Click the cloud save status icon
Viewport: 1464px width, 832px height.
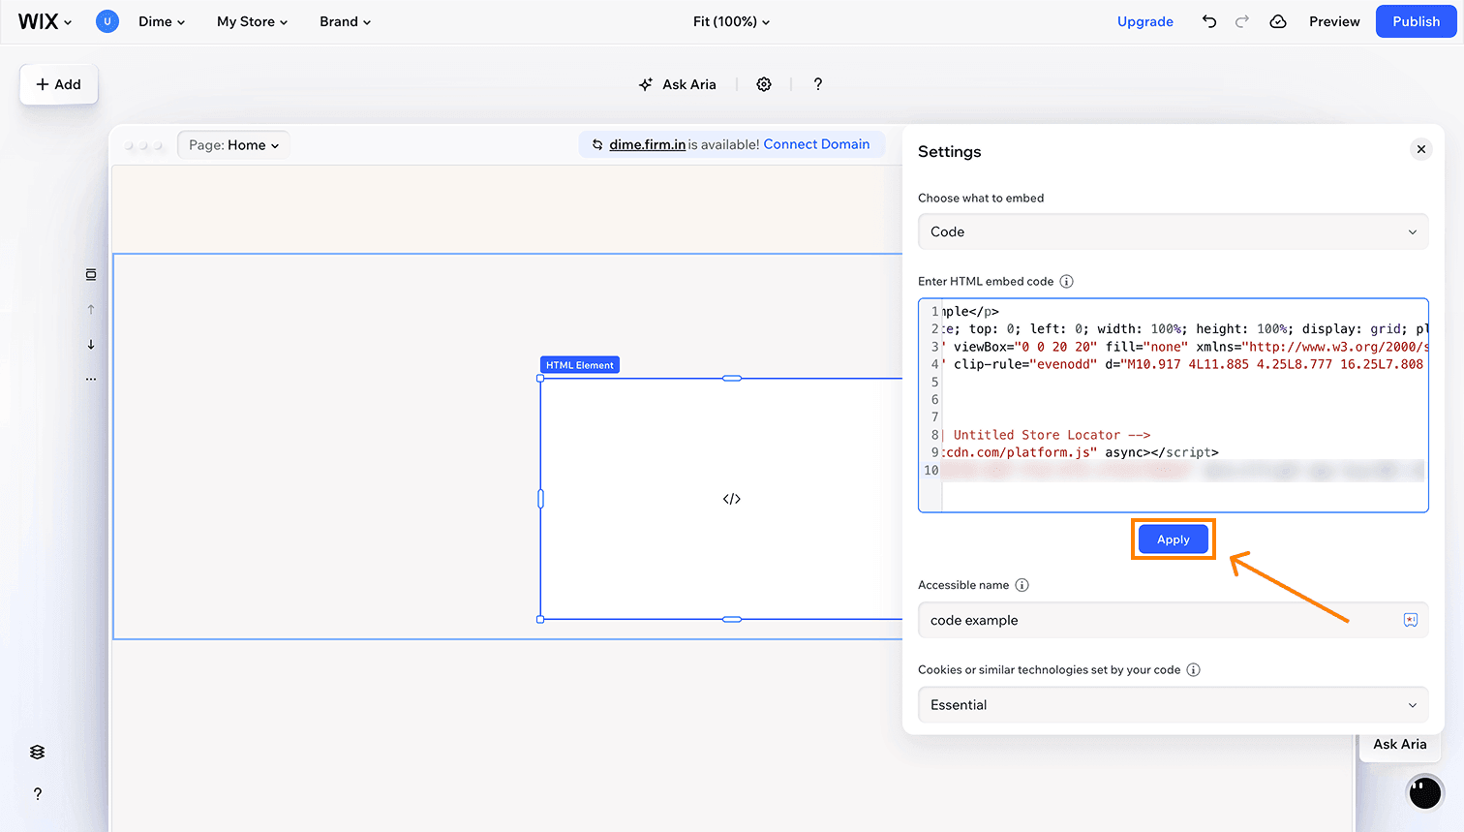point(1278,21)
